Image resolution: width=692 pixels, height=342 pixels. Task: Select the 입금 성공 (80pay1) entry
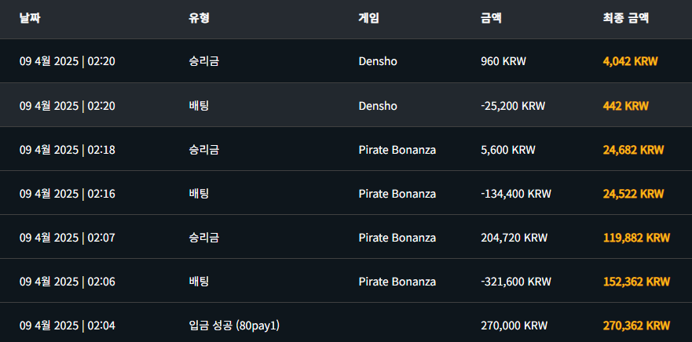pos(234,326)
